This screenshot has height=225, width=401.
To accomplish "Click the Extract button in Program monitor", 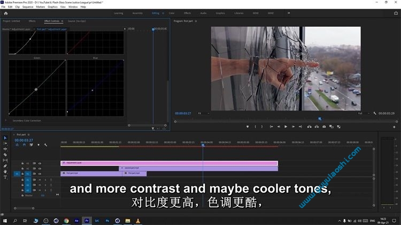I will (317, 127).
